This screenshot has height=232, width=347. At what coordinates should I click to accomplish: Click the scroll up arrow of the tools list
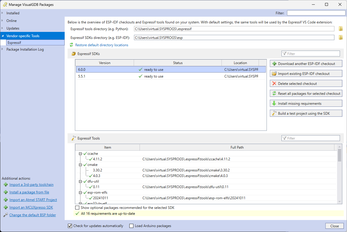coord(339,147)
